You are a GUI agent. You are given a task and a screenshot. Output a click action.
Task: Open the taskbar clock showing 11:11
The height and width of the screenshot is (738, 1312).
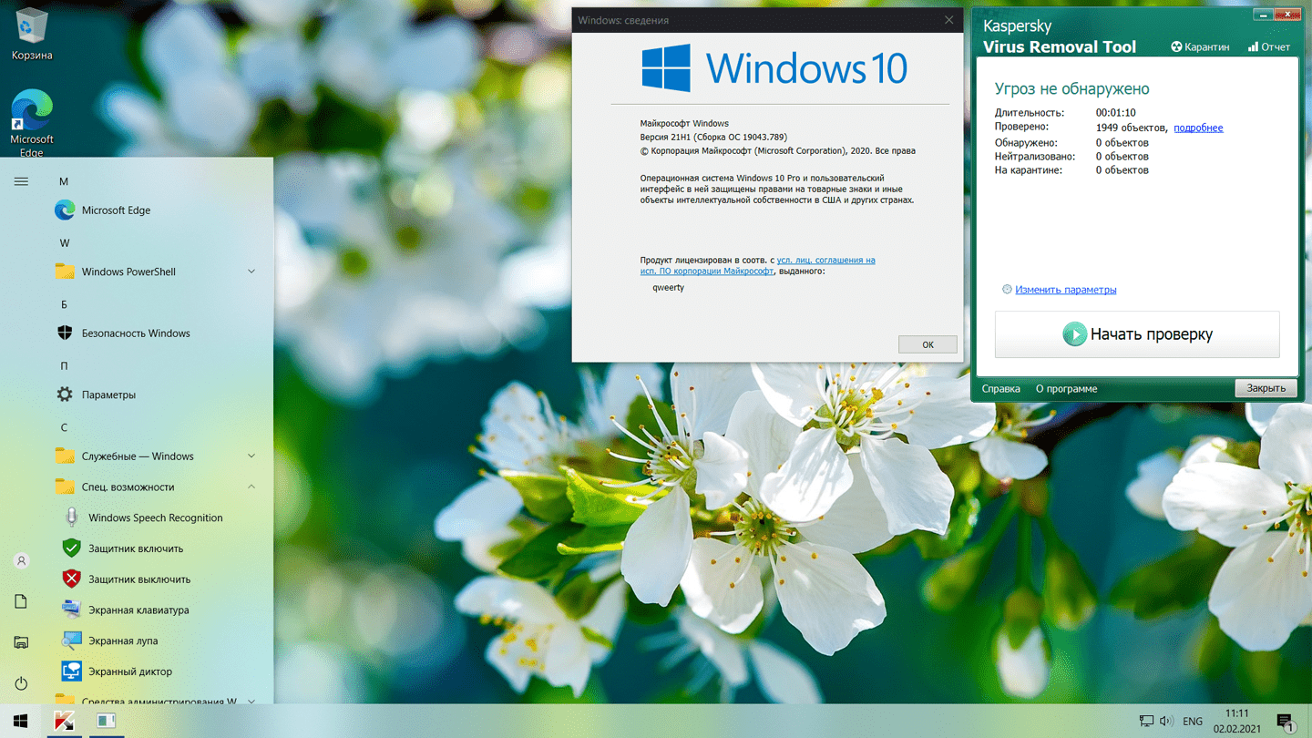tap(1236, 721)
